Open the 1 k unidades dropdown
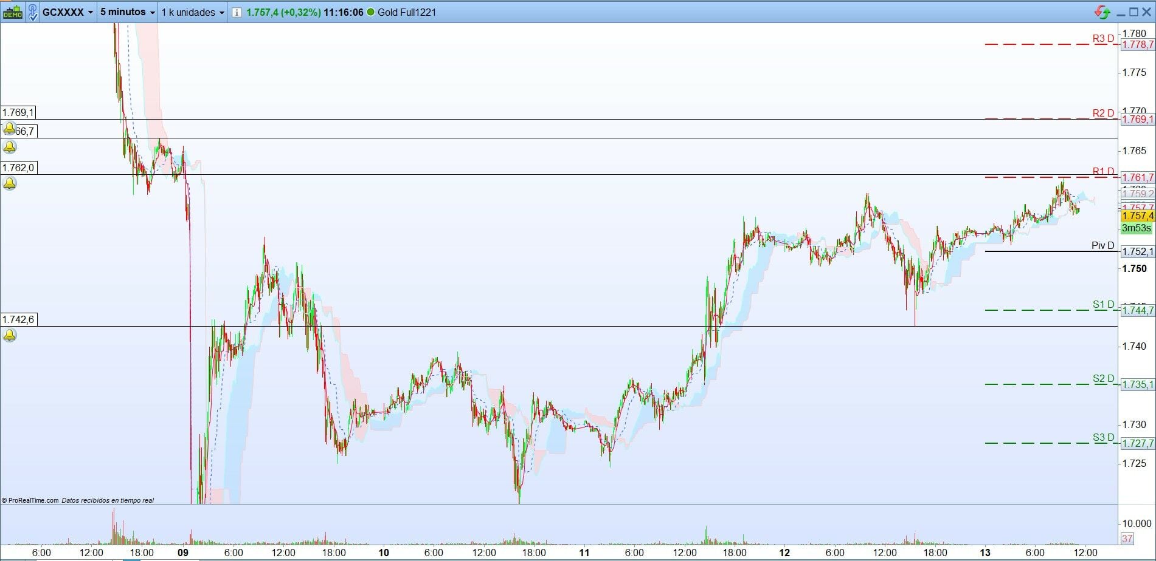Image resolution: width=1156 pixels, height=561 pixels. click(x=193, y=12)
